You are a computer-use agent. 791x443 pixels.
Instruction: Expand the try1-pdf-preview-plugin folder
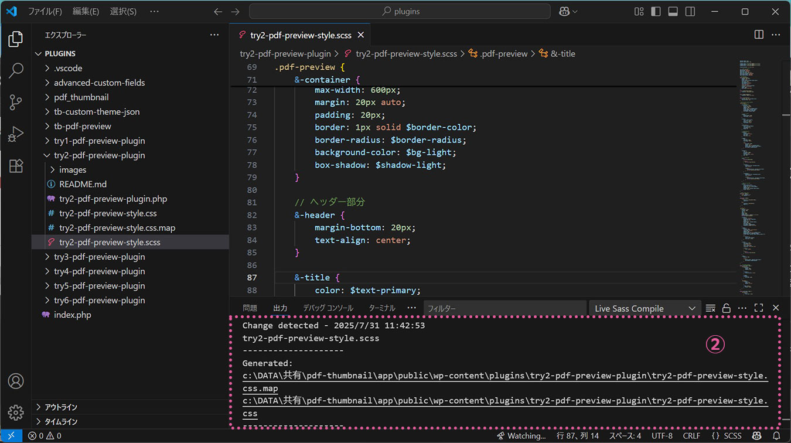130,141
